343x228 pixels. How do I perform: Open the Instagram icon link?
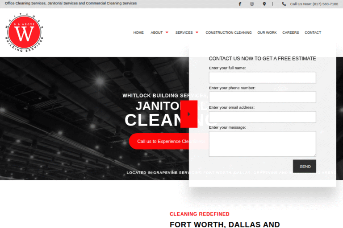(x=252, y=4)
